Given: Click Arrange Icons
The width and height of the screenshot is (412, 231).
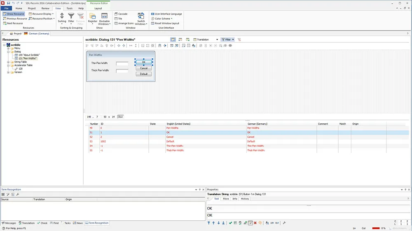Looking at the screenshot, I should click(x=124, y=23).
